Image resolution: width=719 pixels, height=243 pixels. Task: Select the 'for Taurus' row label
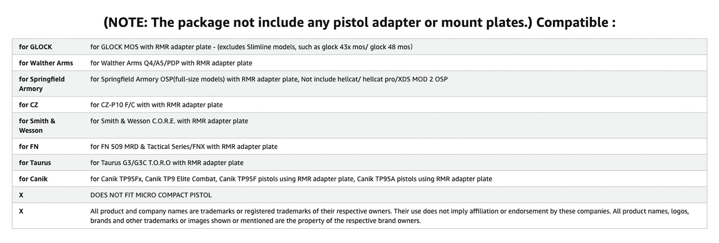click(x=35, y=162)
